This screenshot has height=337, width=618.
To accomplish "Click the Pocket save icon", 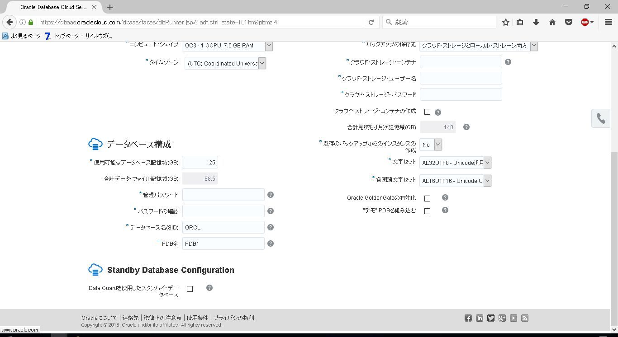I will tap(569, 22).
